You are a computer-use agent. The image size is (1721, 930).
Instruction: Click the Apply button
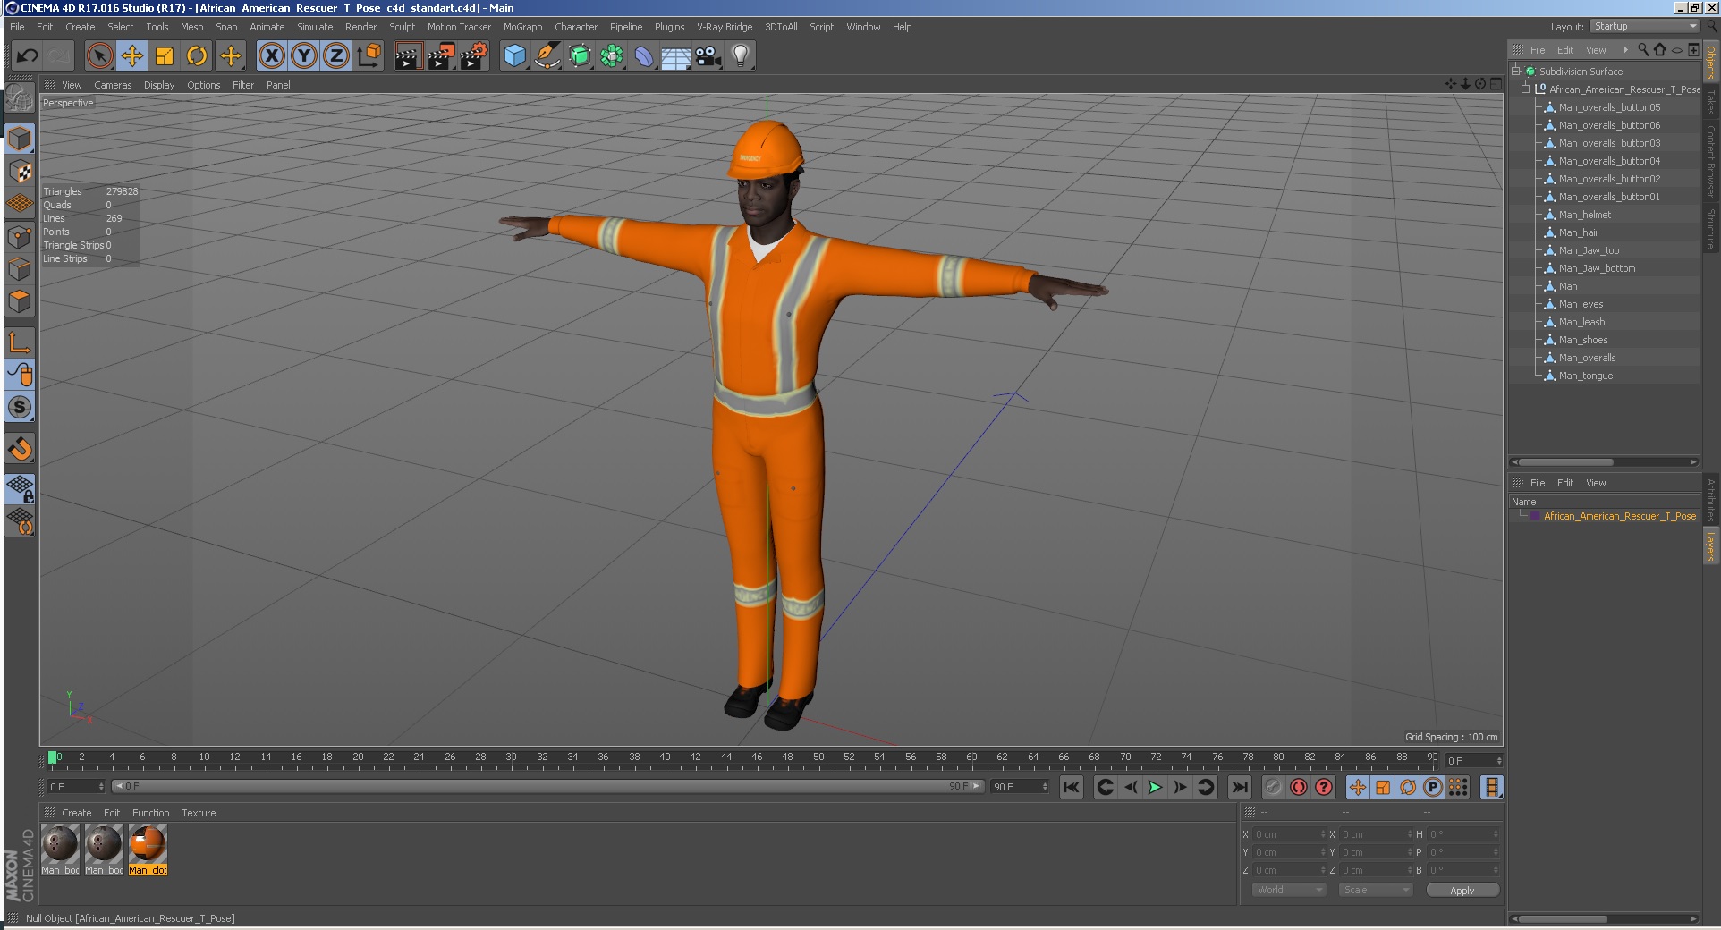(x=1462, y=890)
